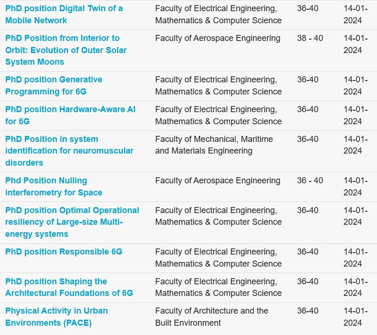Open PhD position Responsible 6G link
Screen dimensions: 377x335
(x=64, y=252)
